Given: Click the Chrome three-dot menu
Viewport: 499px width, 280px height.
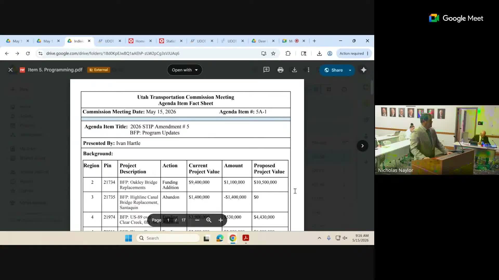Looking at the screenshot, I should tap(367, 53).
